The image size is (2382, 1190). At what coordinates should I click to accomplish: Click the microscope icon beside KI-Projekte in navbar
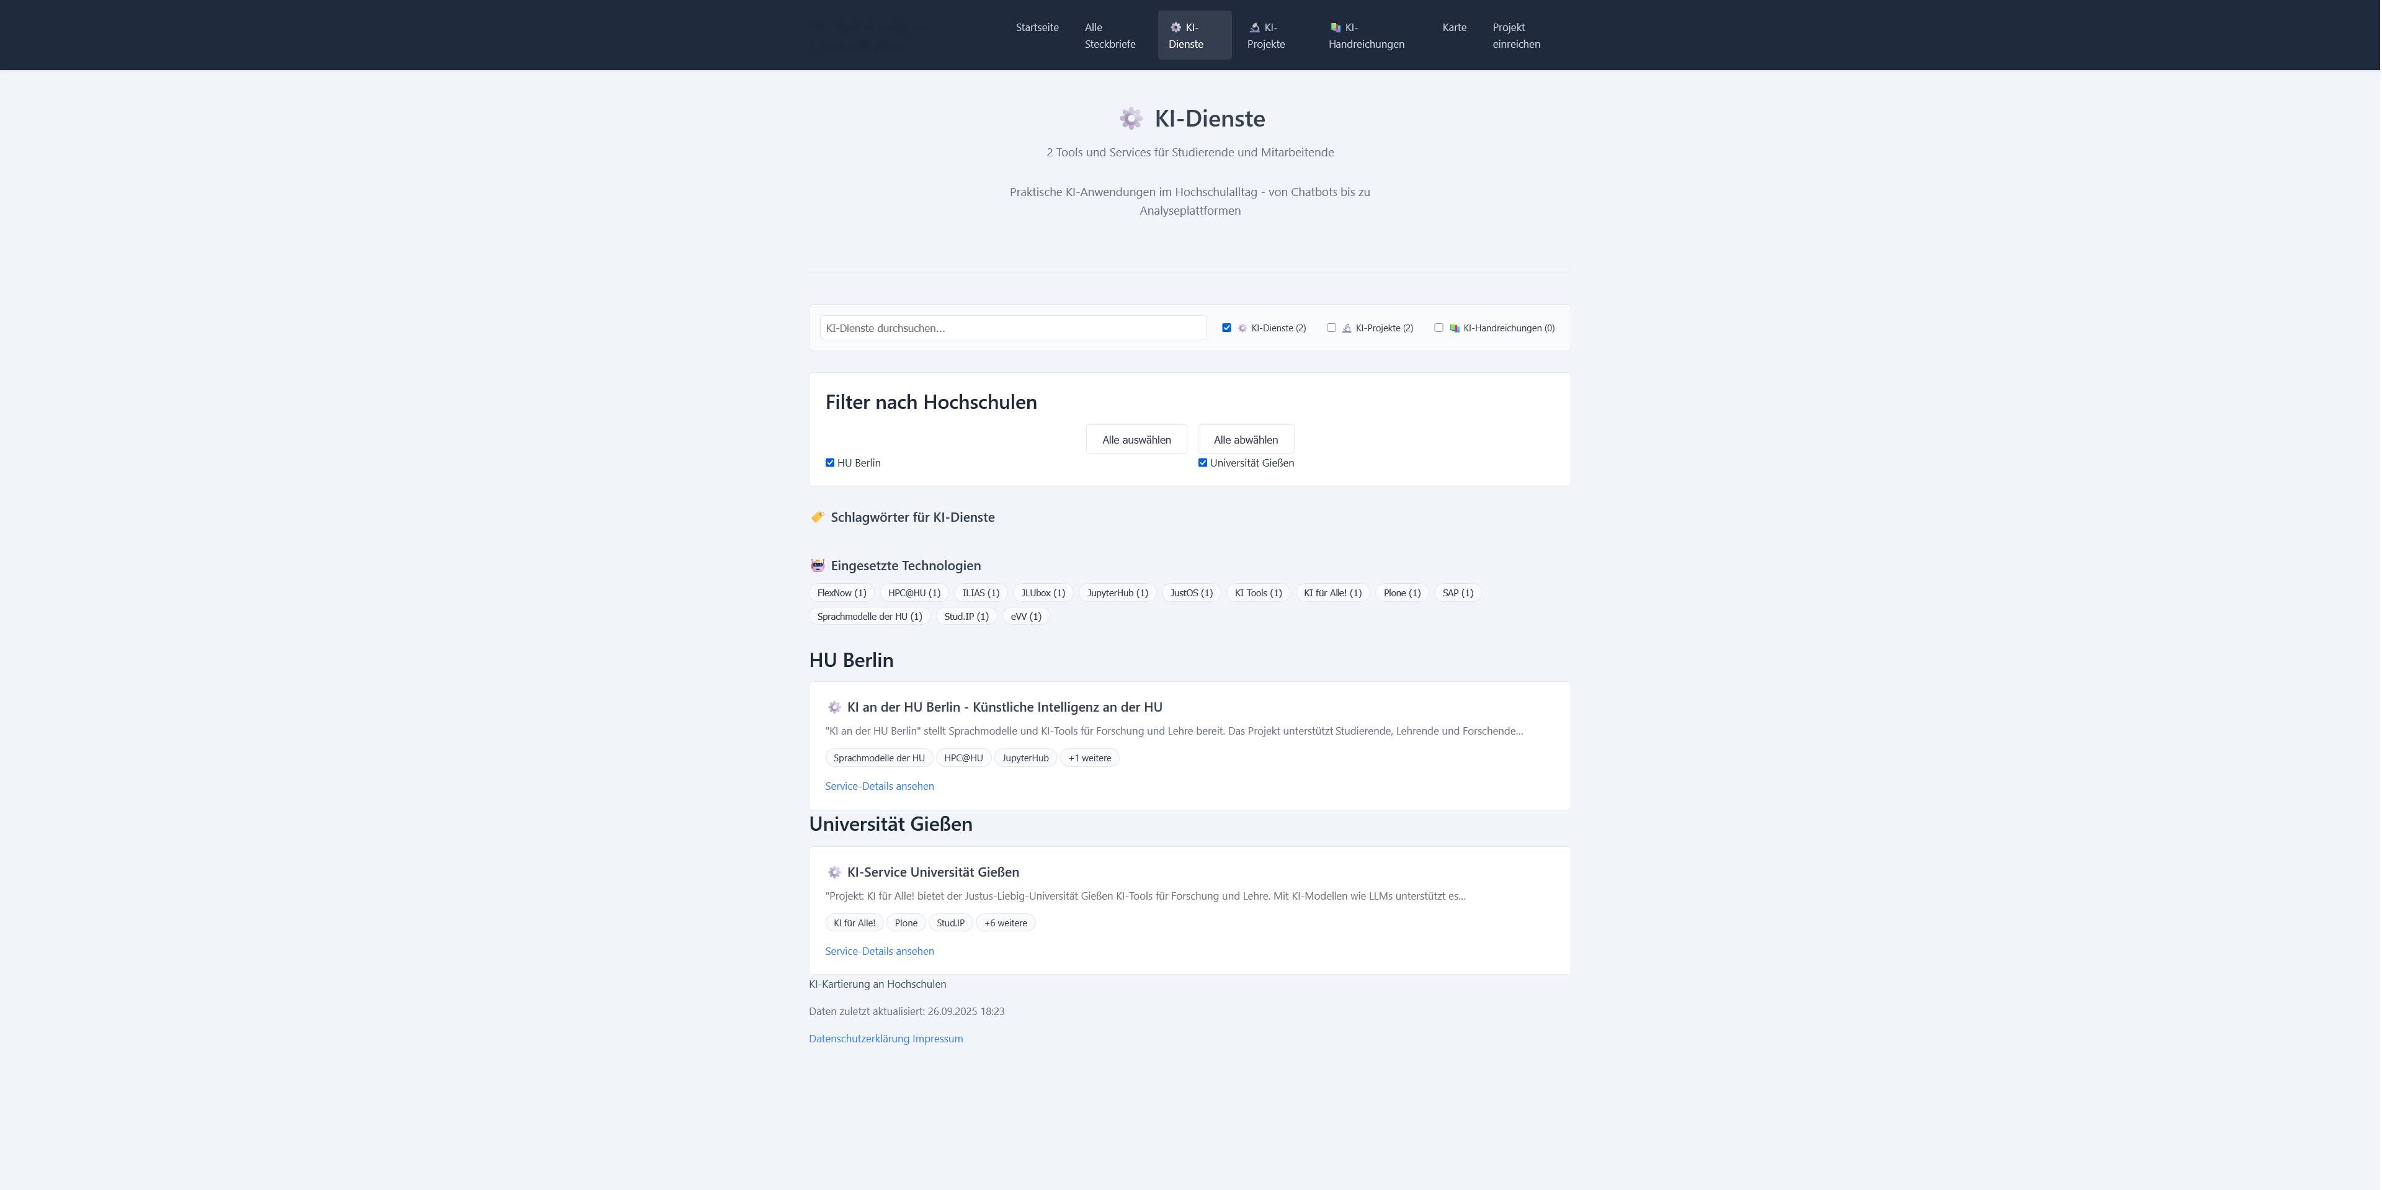pos(1254,28)
